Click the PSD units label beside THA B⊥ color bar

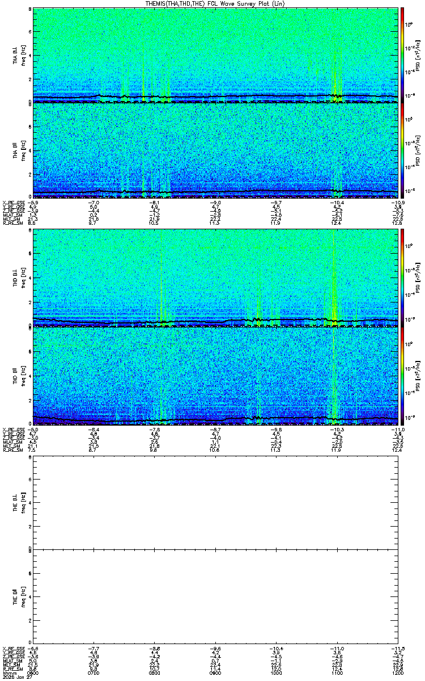419,55
